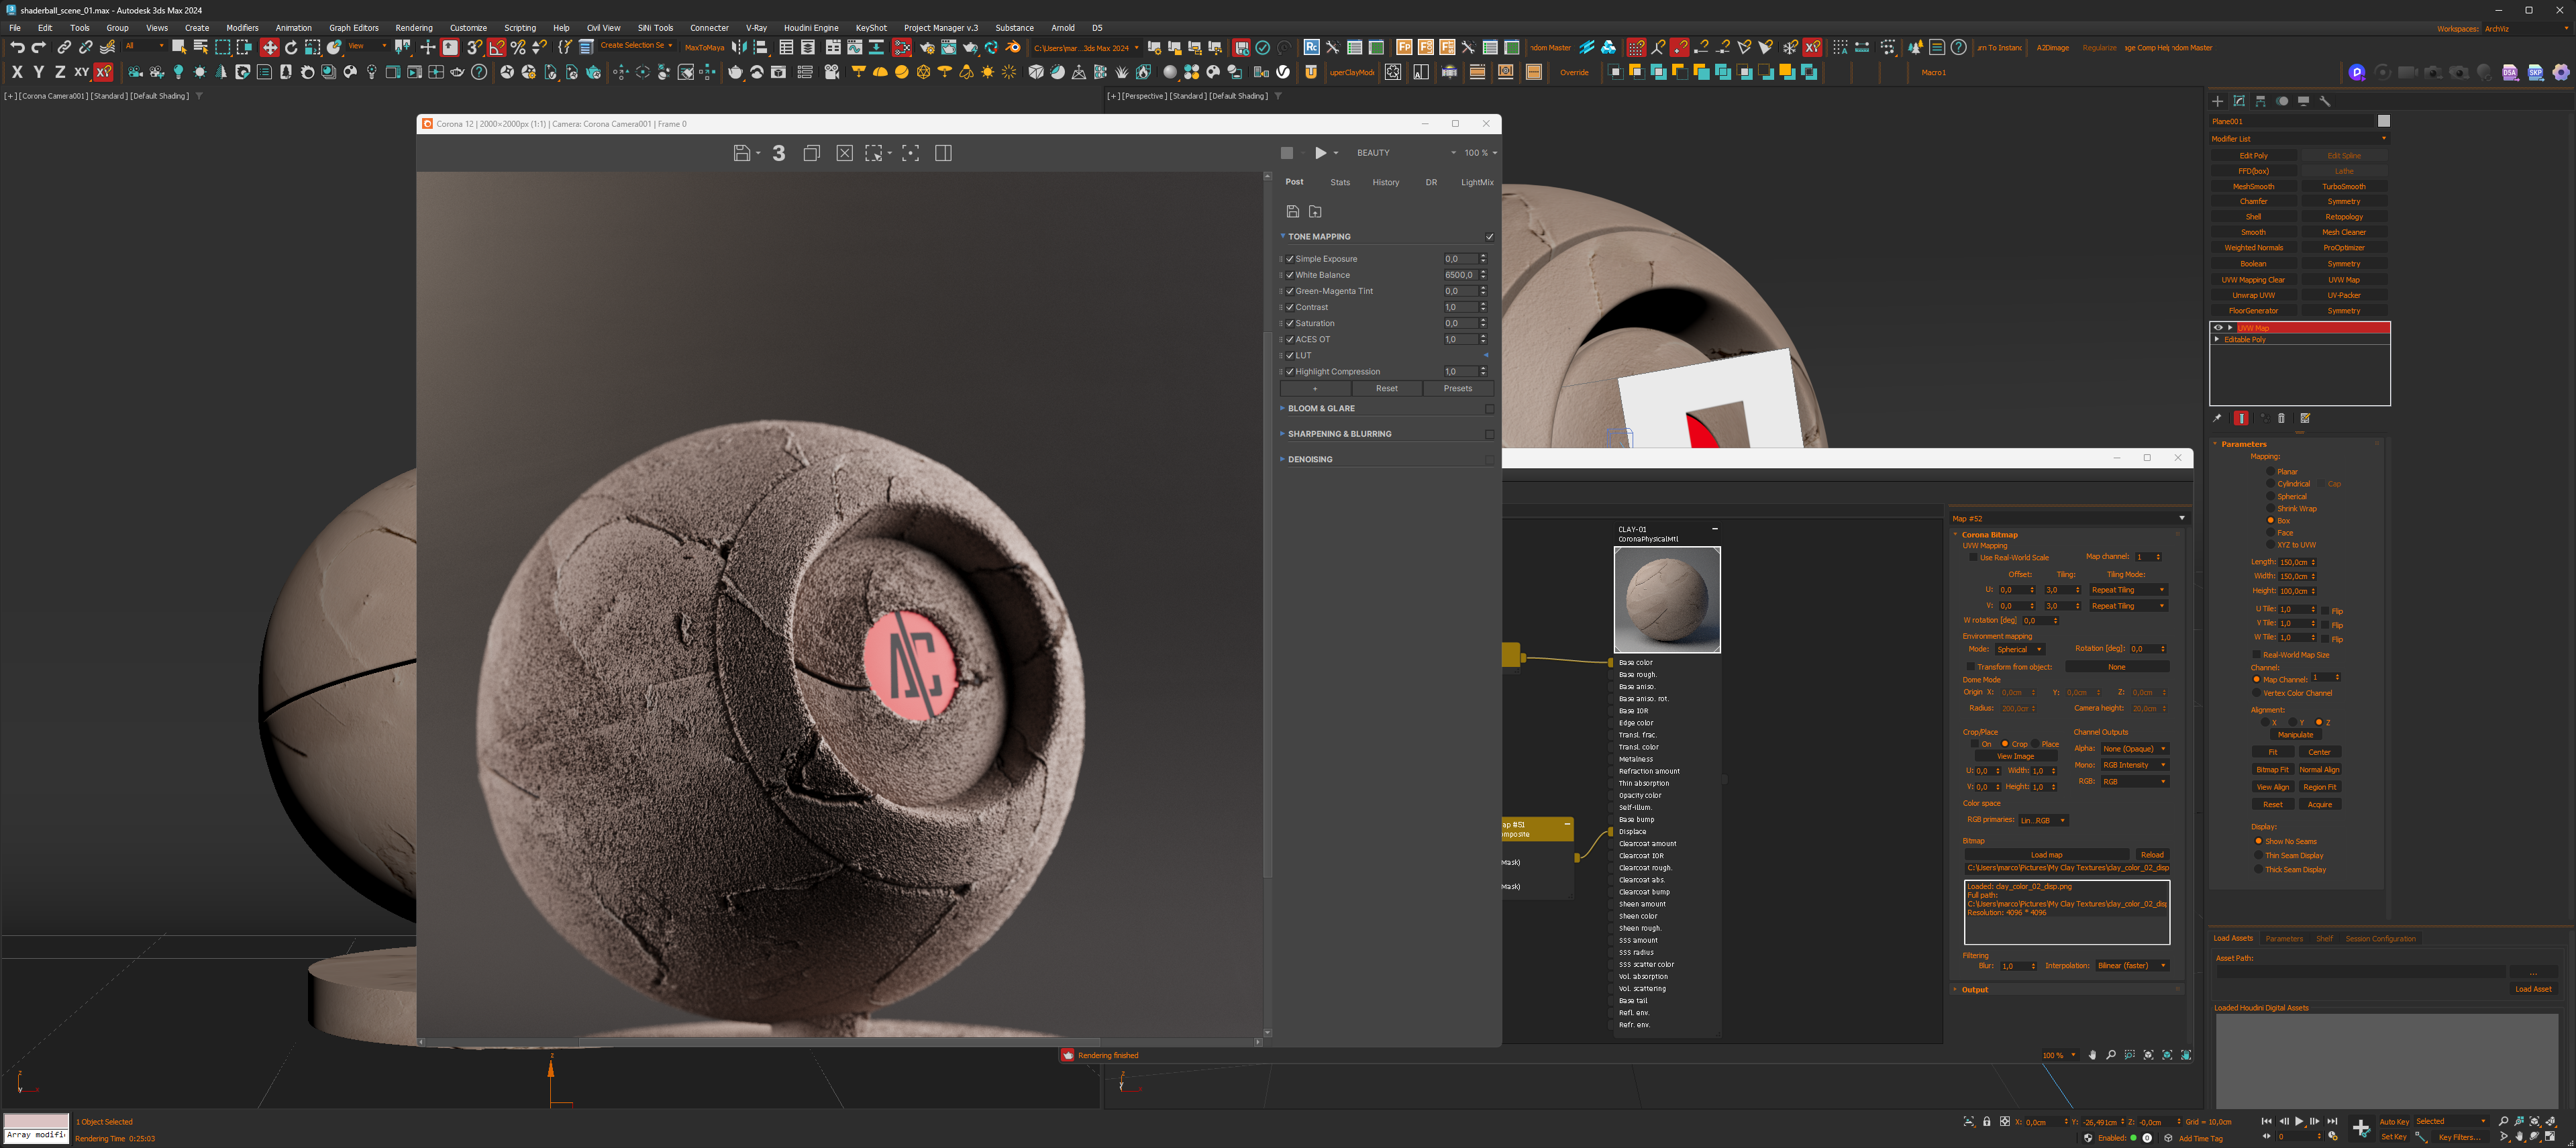Expand the Denoising section
2576x1148 pixels.
(1282, 459)
